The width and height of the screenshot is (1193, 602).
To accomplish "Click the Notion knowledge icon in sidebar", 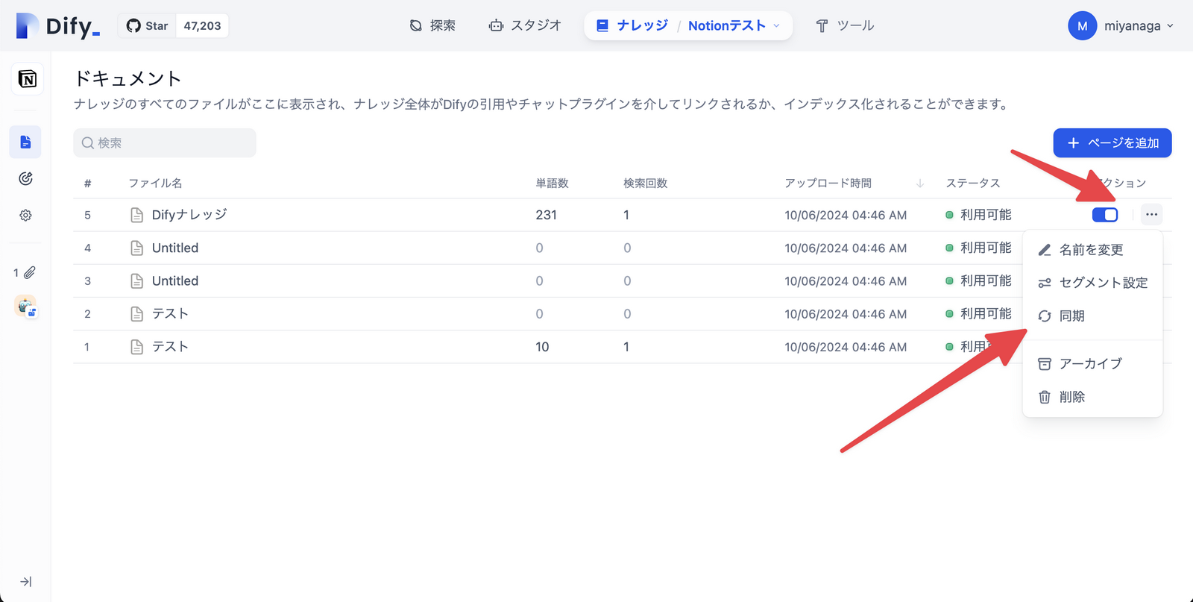I will (28, 79).
